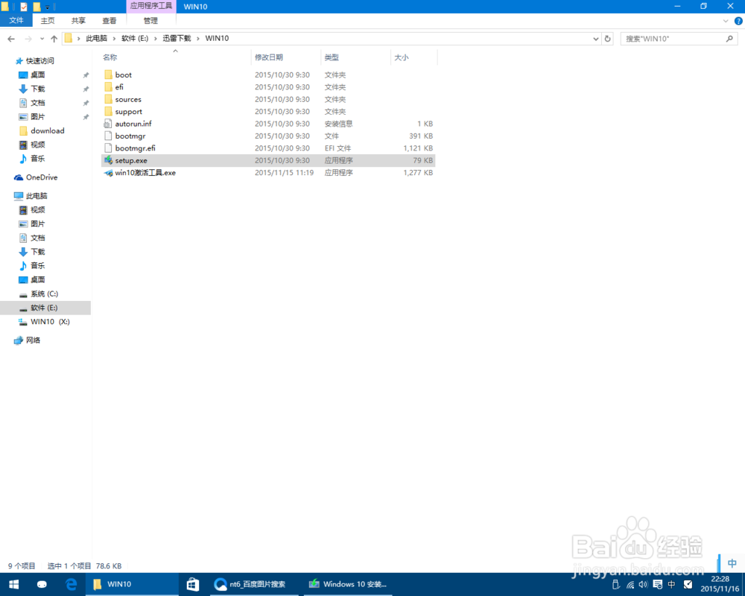
Task: Switch to the 查看 ribbon tab
Action: (110, 20)
